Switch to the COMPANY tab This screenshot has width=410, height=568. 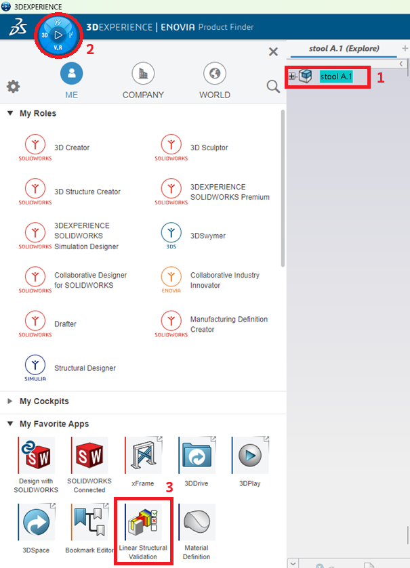(143, 80)
